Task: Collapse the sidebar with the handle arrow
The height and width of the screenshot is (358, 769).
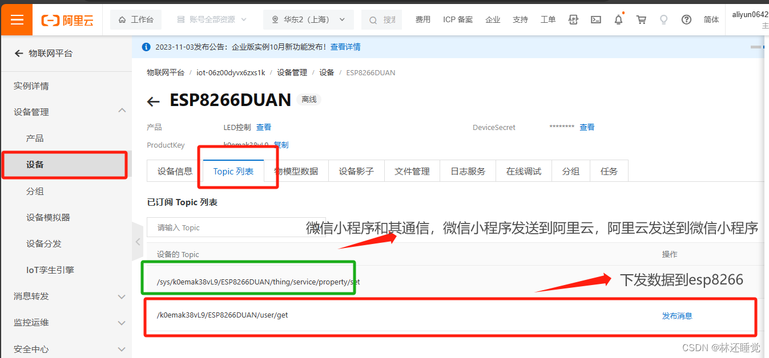Action: tap(138, 242)
